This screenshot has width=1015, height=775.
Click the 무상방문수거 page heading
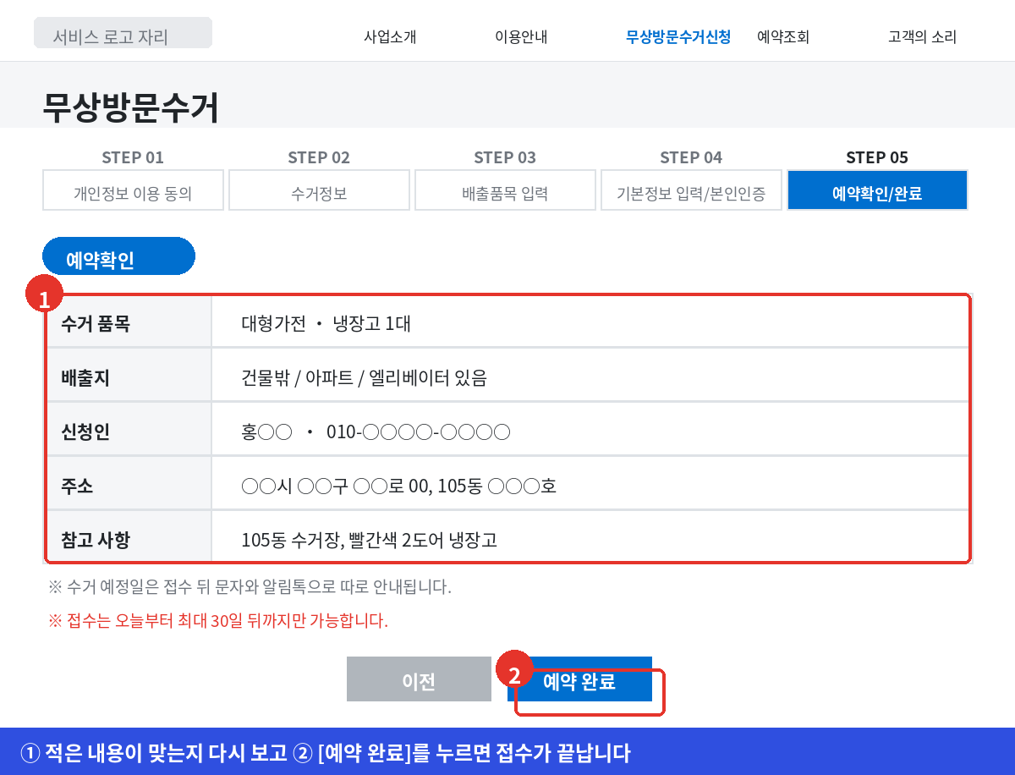(131, 107)
